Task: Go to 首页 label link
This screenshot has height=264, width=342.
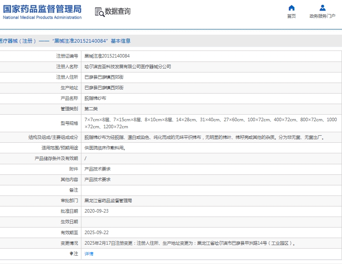Action: click(291, 16)
